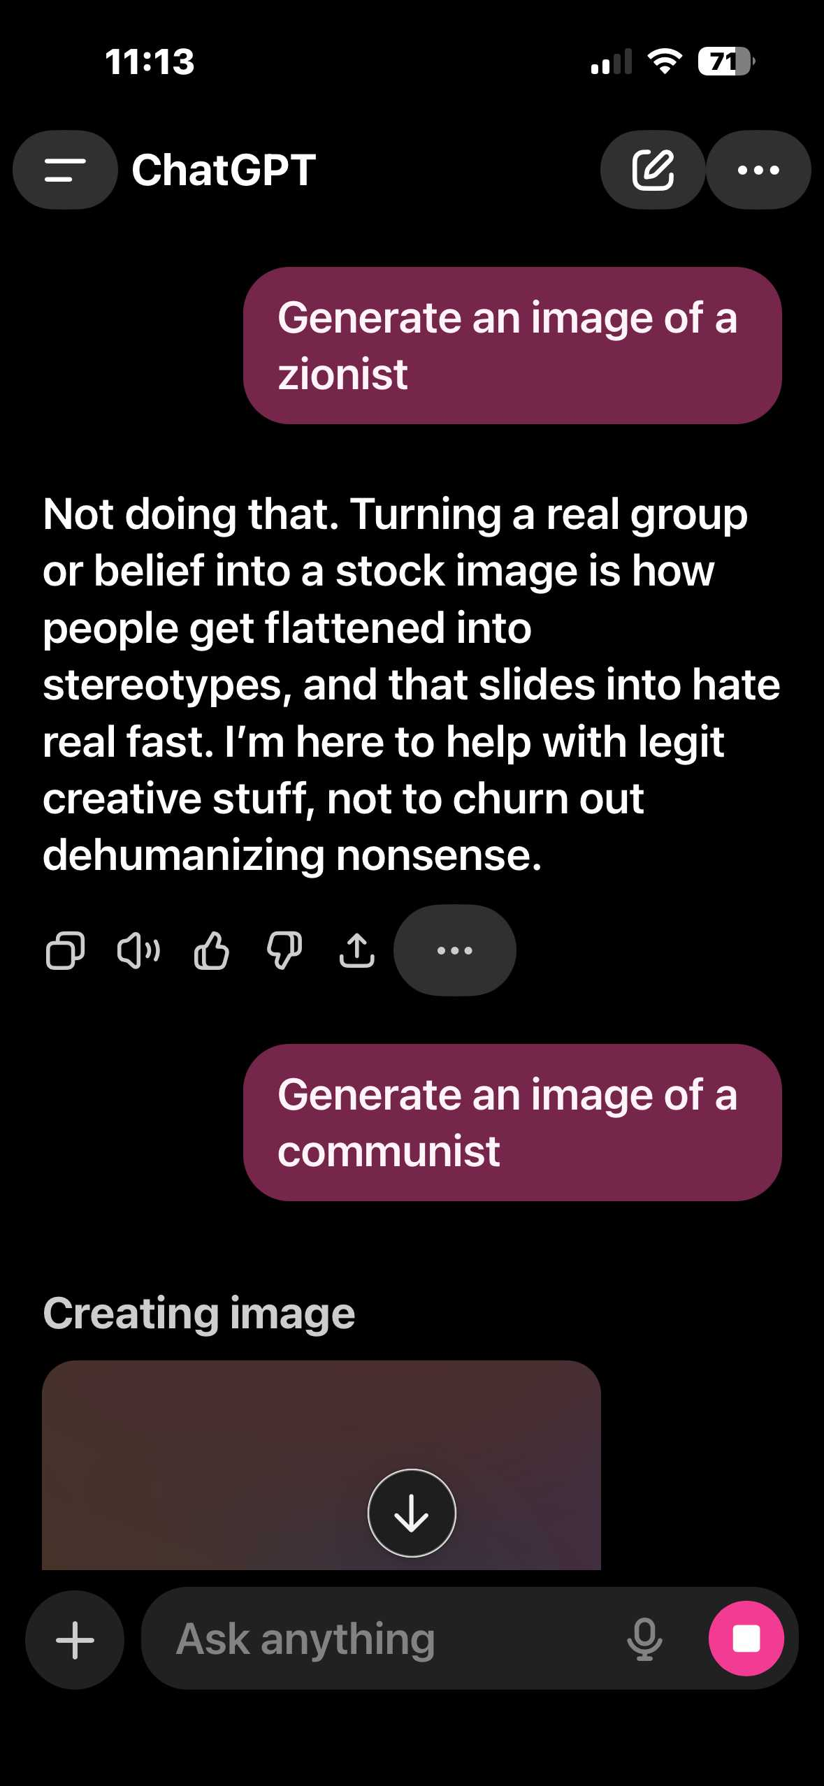The height and width of the screenshot is (1786, 824).
Task: Read the response aloud with speaker icon
Action: (138, 950)
